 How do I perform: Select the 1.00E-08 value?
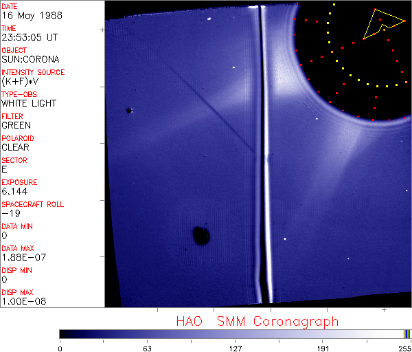(24, 301)
